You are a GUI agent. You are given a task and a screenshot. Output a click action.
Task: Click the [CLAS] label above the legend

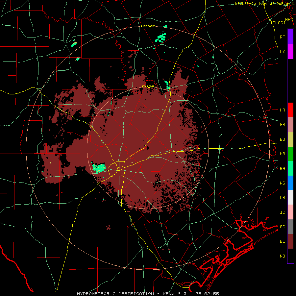(x=278, y=23)
